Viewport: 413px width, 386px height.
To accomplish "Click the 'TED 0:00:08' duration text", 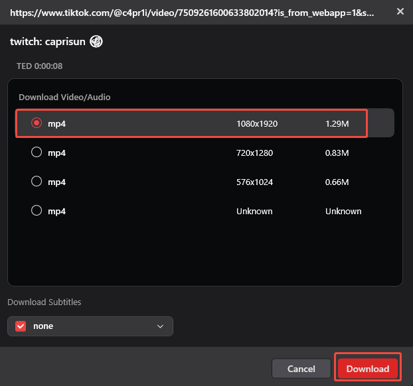I will point(40,66).
